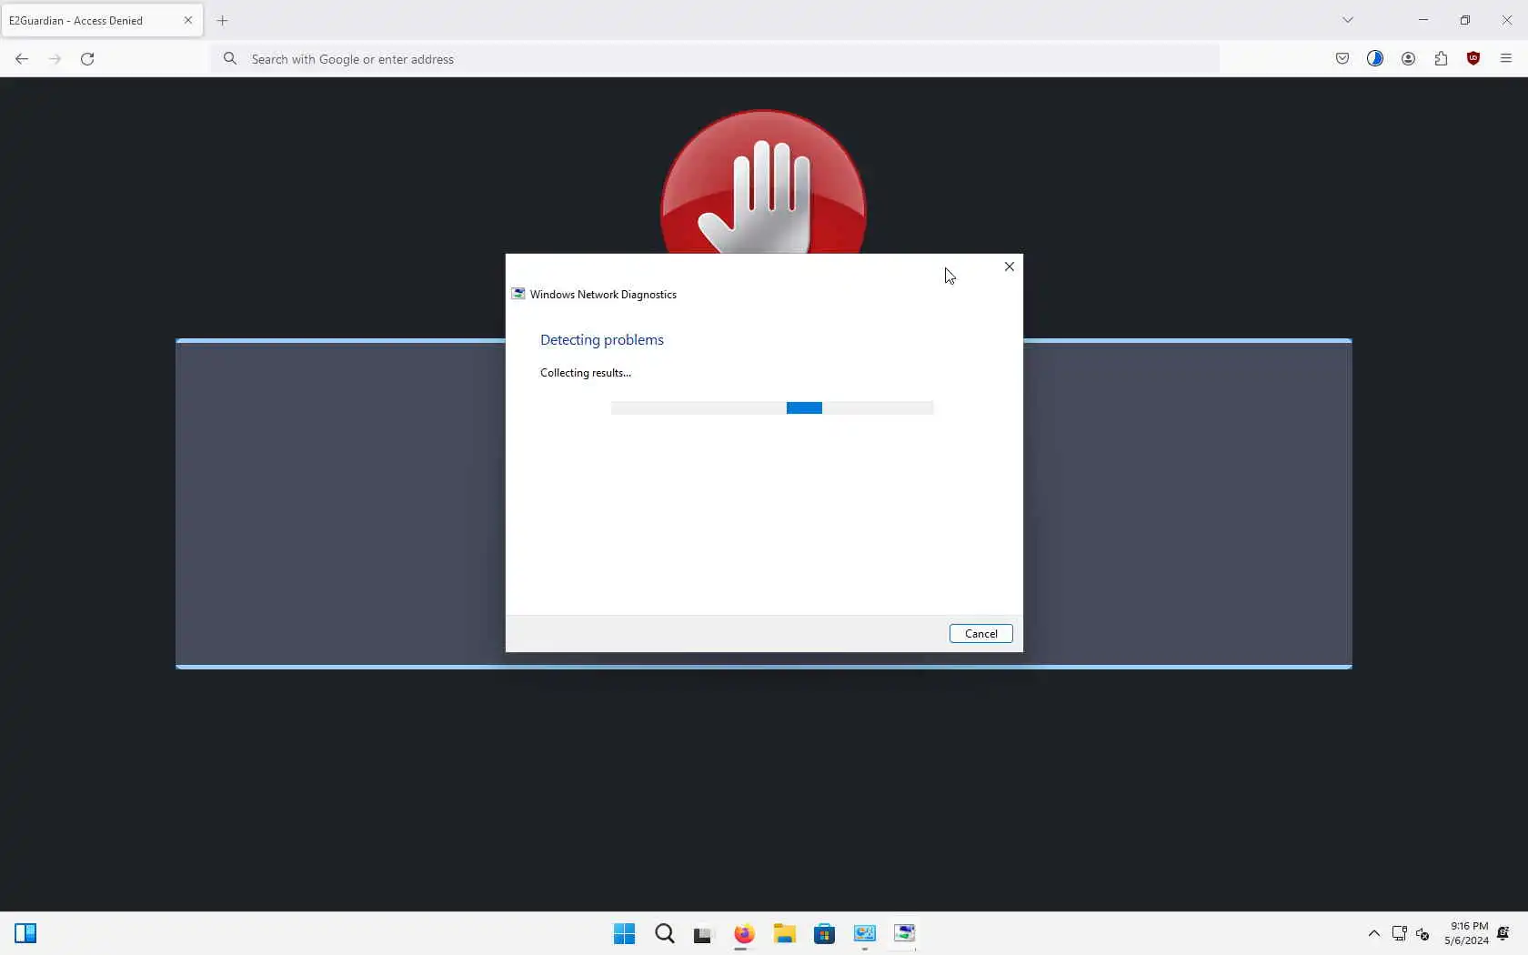Cancel the Windows Network Diagnostics scan

(x=980, y=634)
